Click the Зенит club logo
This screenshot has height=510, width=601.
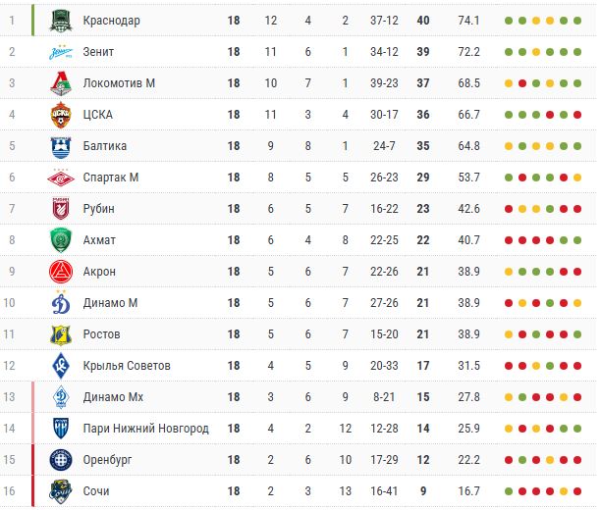(x=62, y=52)
